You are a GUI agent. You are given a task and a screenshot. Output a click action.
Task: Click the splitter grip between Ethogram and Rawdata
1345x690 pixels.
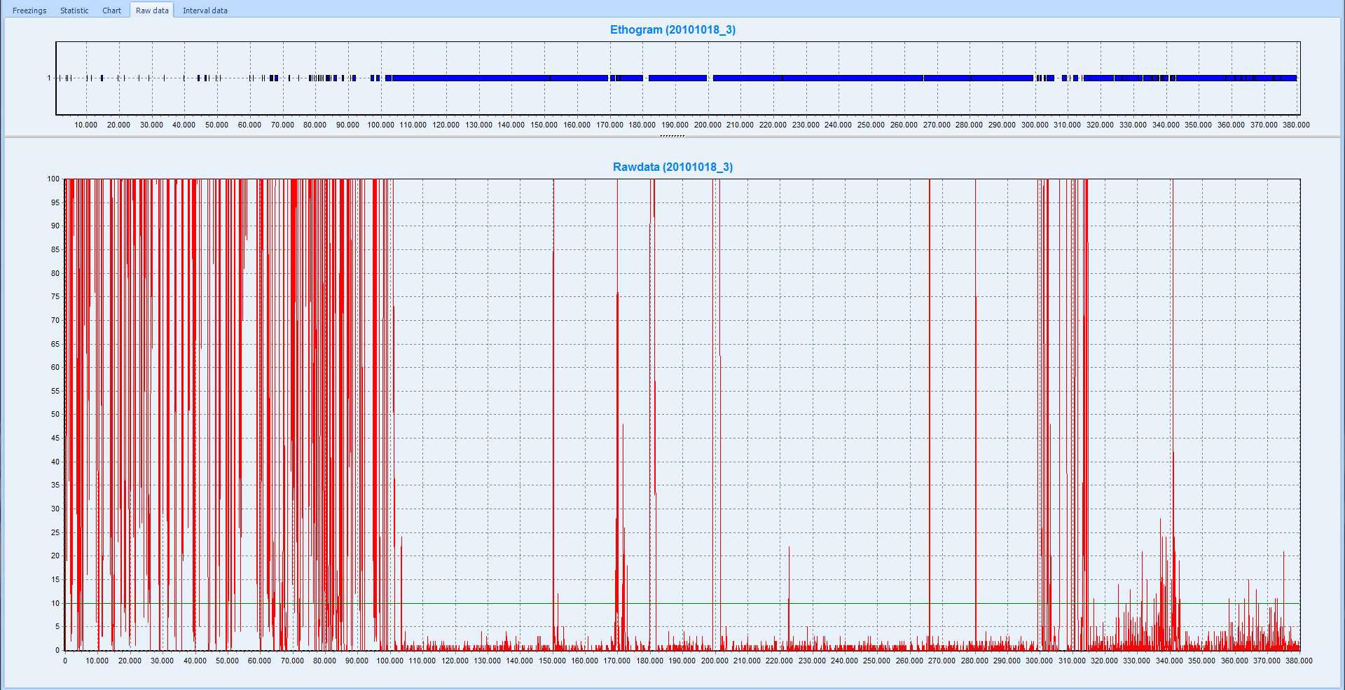pos(672,136)
